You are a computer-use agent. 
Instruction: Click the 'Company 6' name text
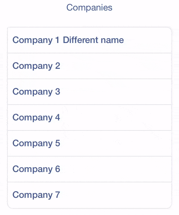(x=36, y=169)
